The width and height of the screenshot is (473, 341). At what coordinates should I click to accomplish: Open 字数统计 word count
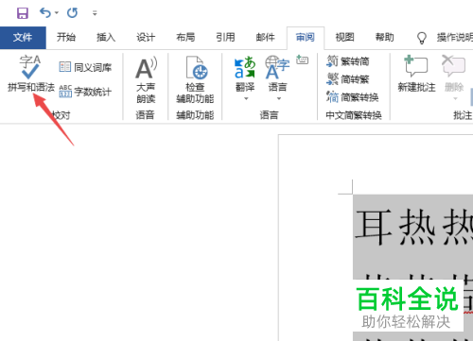[x=85, y=92]
